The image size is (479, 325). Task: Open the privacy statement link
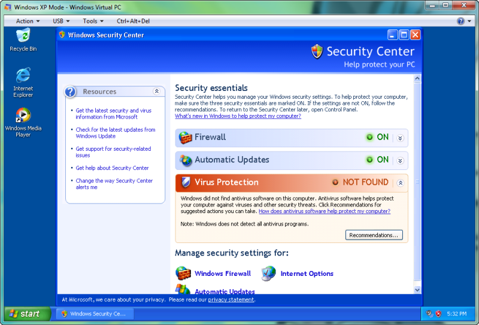tap(231, 300)
